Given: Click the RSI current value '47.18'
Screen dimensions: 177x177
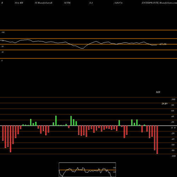Looking at the screenshot, I should [x=163, y=44].
